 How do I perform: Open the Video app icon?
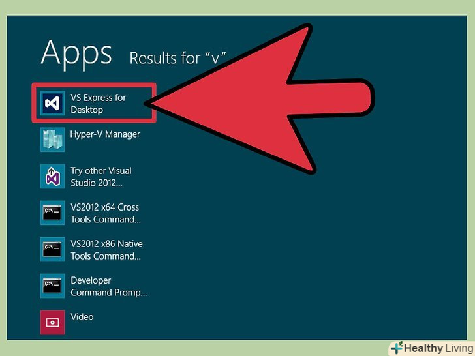(52, 322)
